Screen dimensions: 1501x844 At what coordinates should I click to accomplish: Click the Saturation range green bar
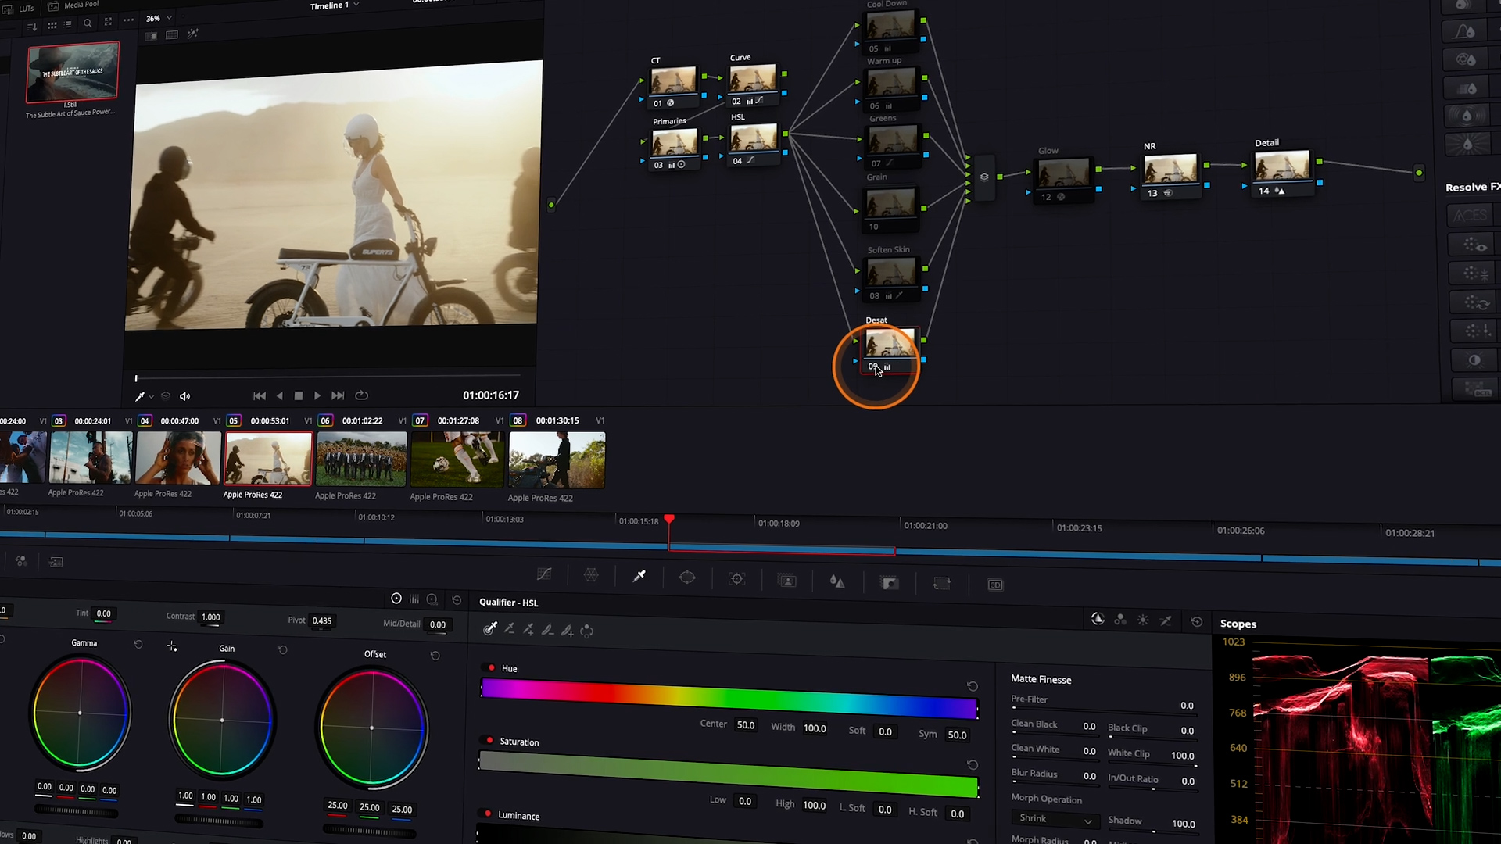pyautogui.click(x=728, y=774)
